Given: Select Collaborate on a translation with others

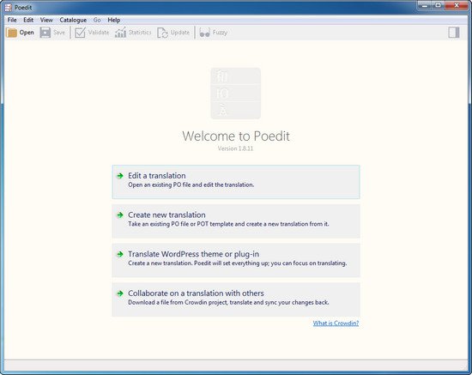Looking at the screenshot, I should click(x=236, y=299).
